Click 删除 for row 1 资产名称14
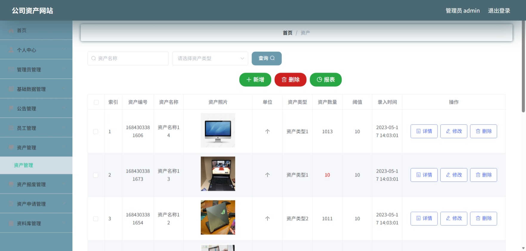Image resolution: width=526 pixels, height=251 pixels. tap(484, 131)
